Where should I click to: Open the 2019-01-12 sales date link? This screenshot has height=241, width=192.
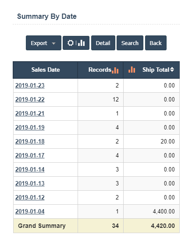30,197
